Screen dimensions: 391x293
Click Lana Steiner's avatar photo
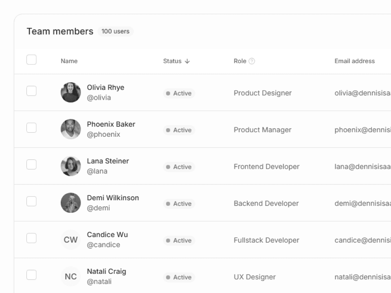(71, 166)
